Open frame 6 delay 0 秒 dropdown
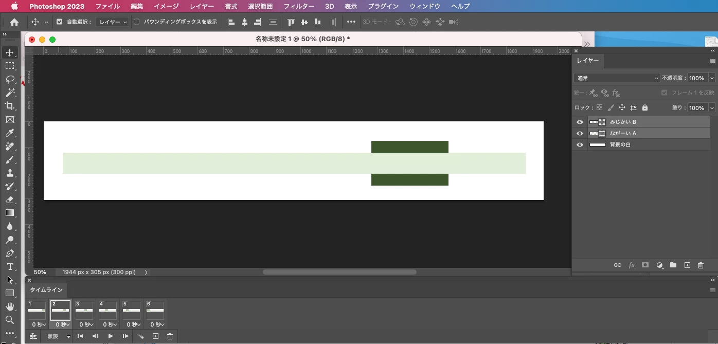 tap(157, 324)
